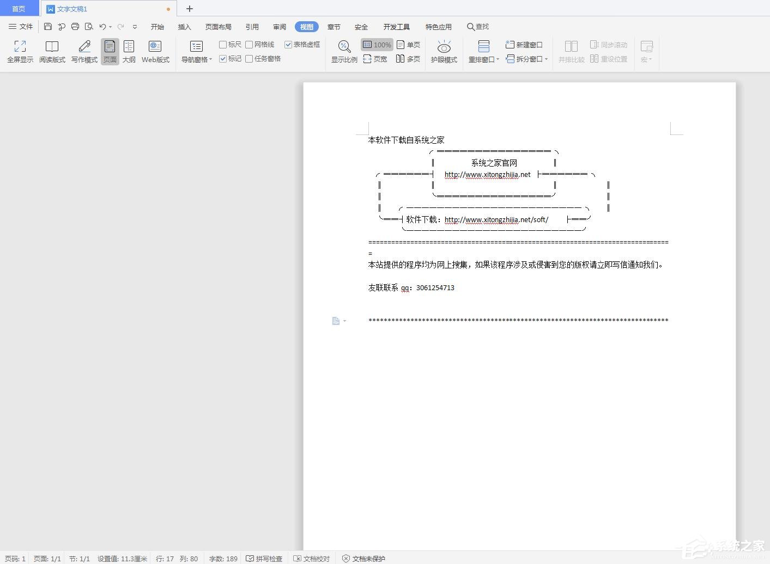The image size is (770, 564).
Task: Click the spell check status bar item
Action: point(264,559)
